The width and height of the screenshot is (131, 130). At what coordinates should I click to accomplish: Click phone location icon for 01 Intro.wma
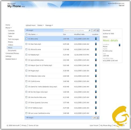pos(96,39)
